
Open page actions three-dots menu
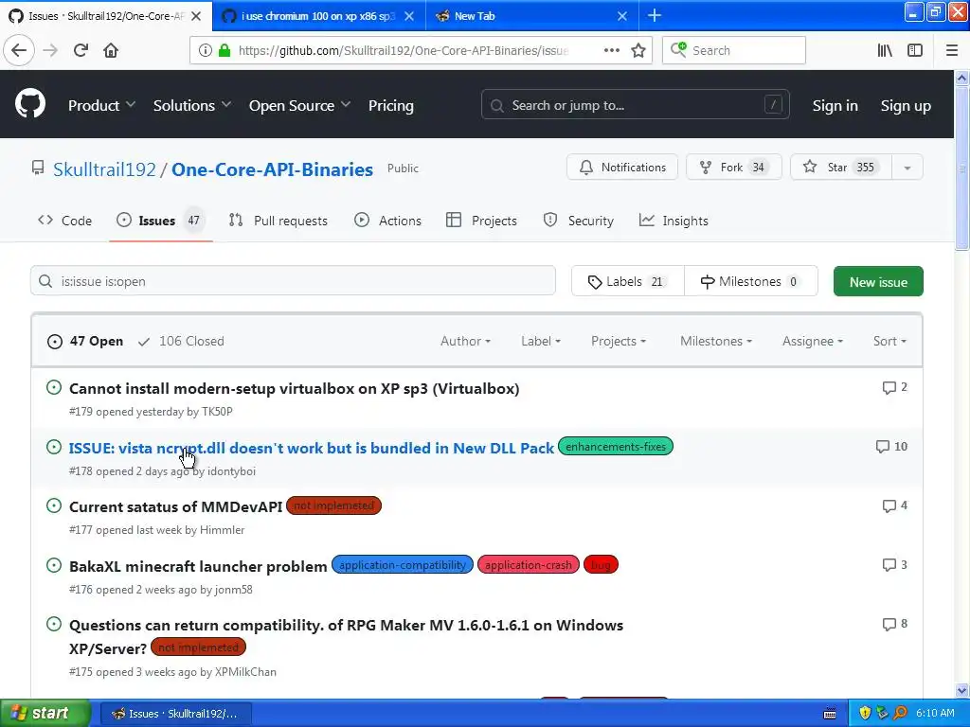click(612, 51)
